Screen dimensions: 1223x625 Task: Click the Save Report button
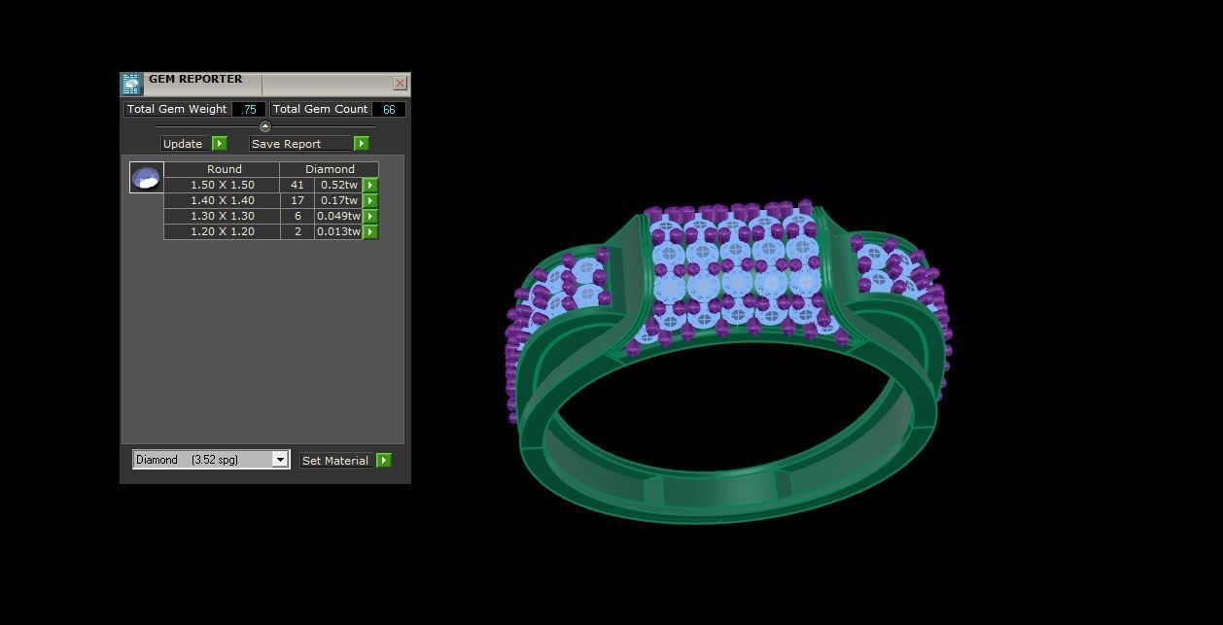click(x=300, y=144)
